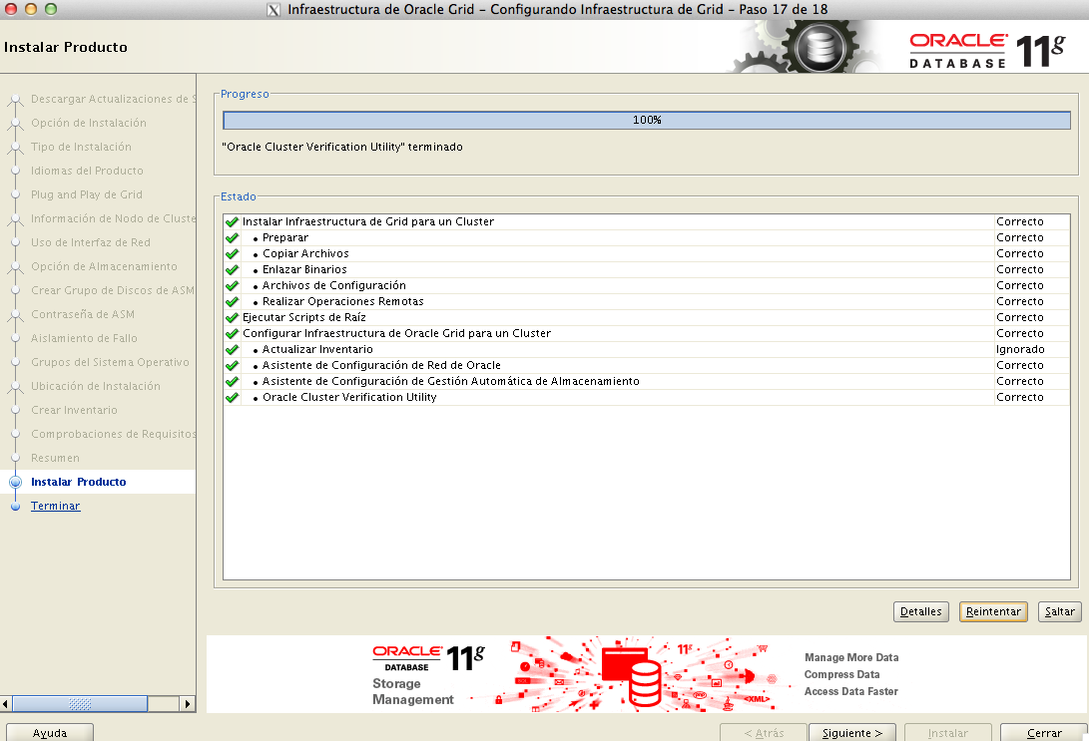1089x741 pixels.
Task: Click the Saltar button
Action: [x=1059, y=611]
